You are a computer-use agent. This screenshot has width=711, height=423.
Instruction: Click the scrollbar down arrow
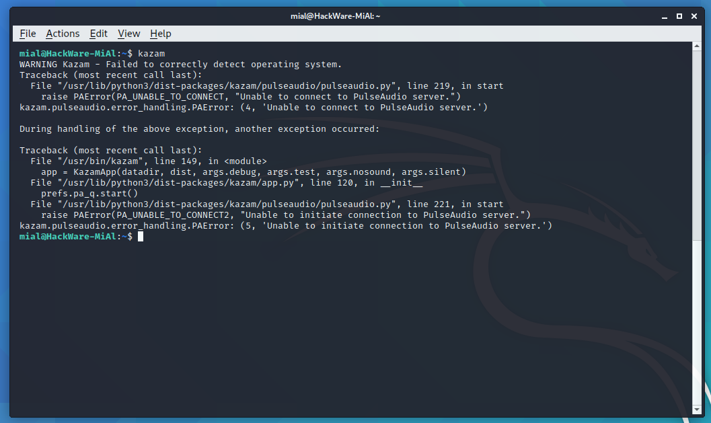(x=696, y=409)
